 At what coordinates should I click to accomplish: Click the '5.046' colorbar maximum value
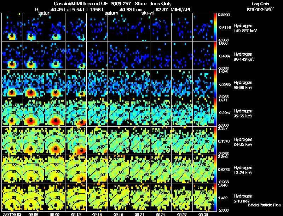[x=223, y=185]
